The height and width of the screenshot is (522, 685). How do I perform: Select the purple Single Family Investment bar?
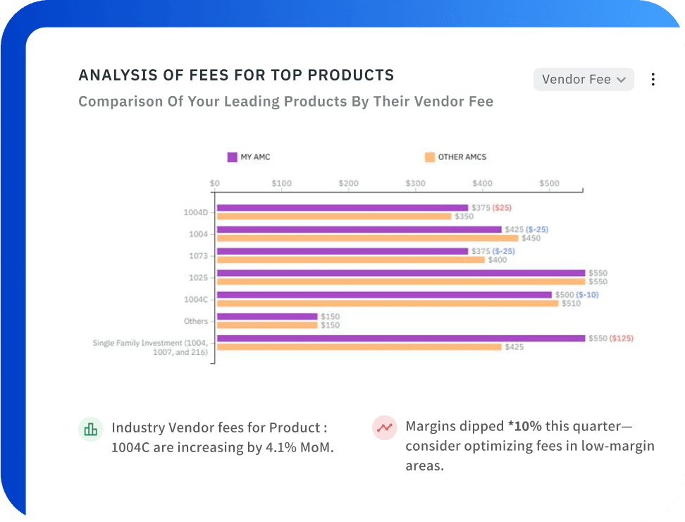pyautogui.click(x=401, y=339)
